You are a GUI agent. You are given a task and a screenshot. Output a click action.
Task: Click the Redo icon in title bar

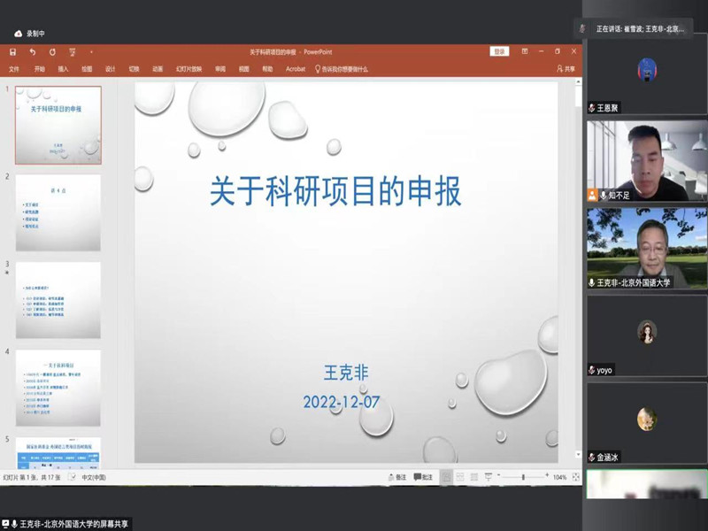point(52,52)
